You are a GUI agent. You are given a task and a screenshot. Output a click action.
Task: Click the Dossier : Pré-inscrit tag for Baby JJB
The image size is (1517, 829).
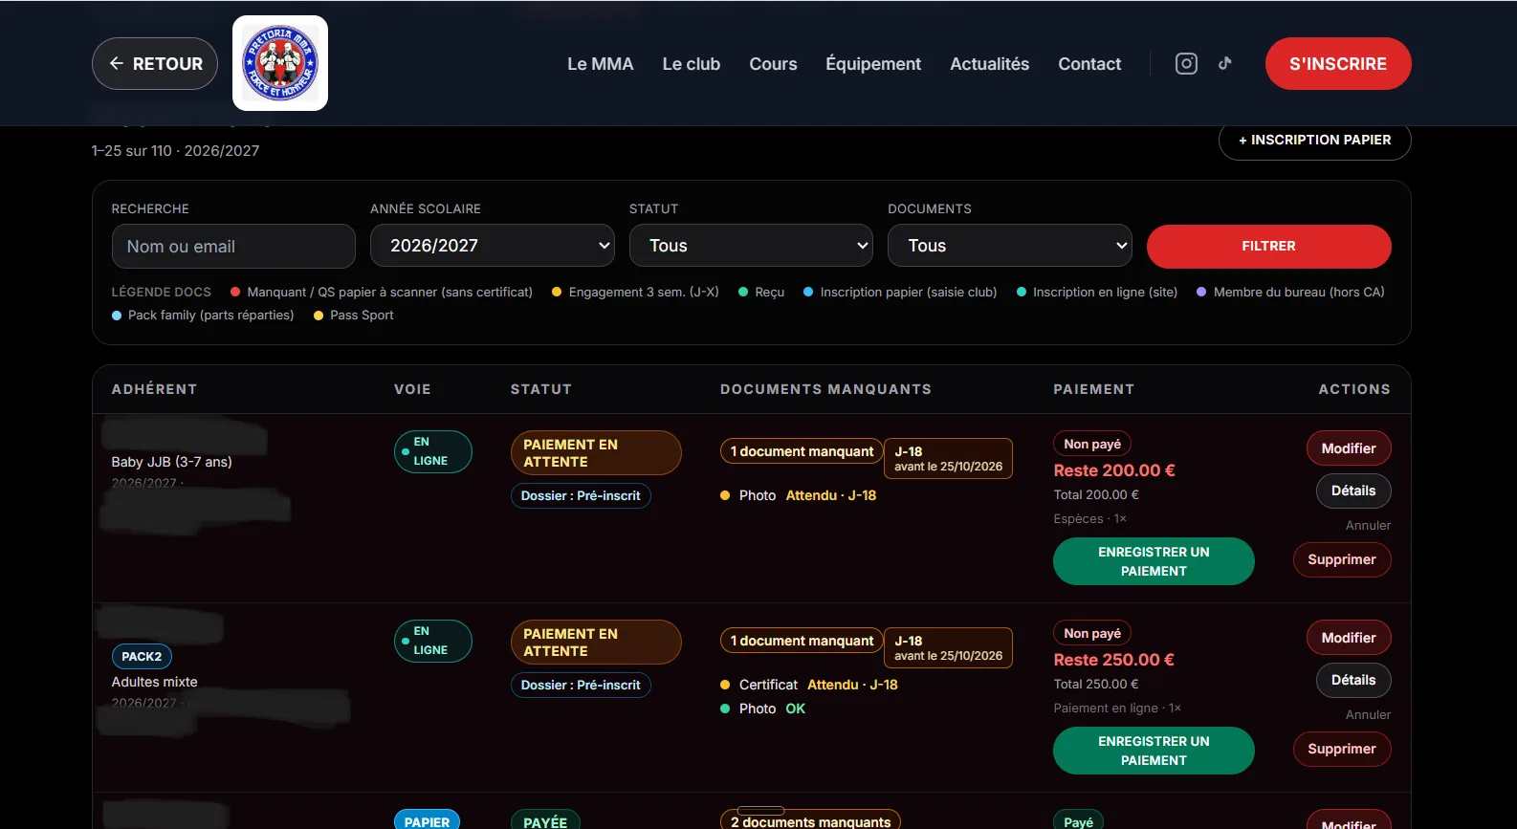(x=581, y=495)
